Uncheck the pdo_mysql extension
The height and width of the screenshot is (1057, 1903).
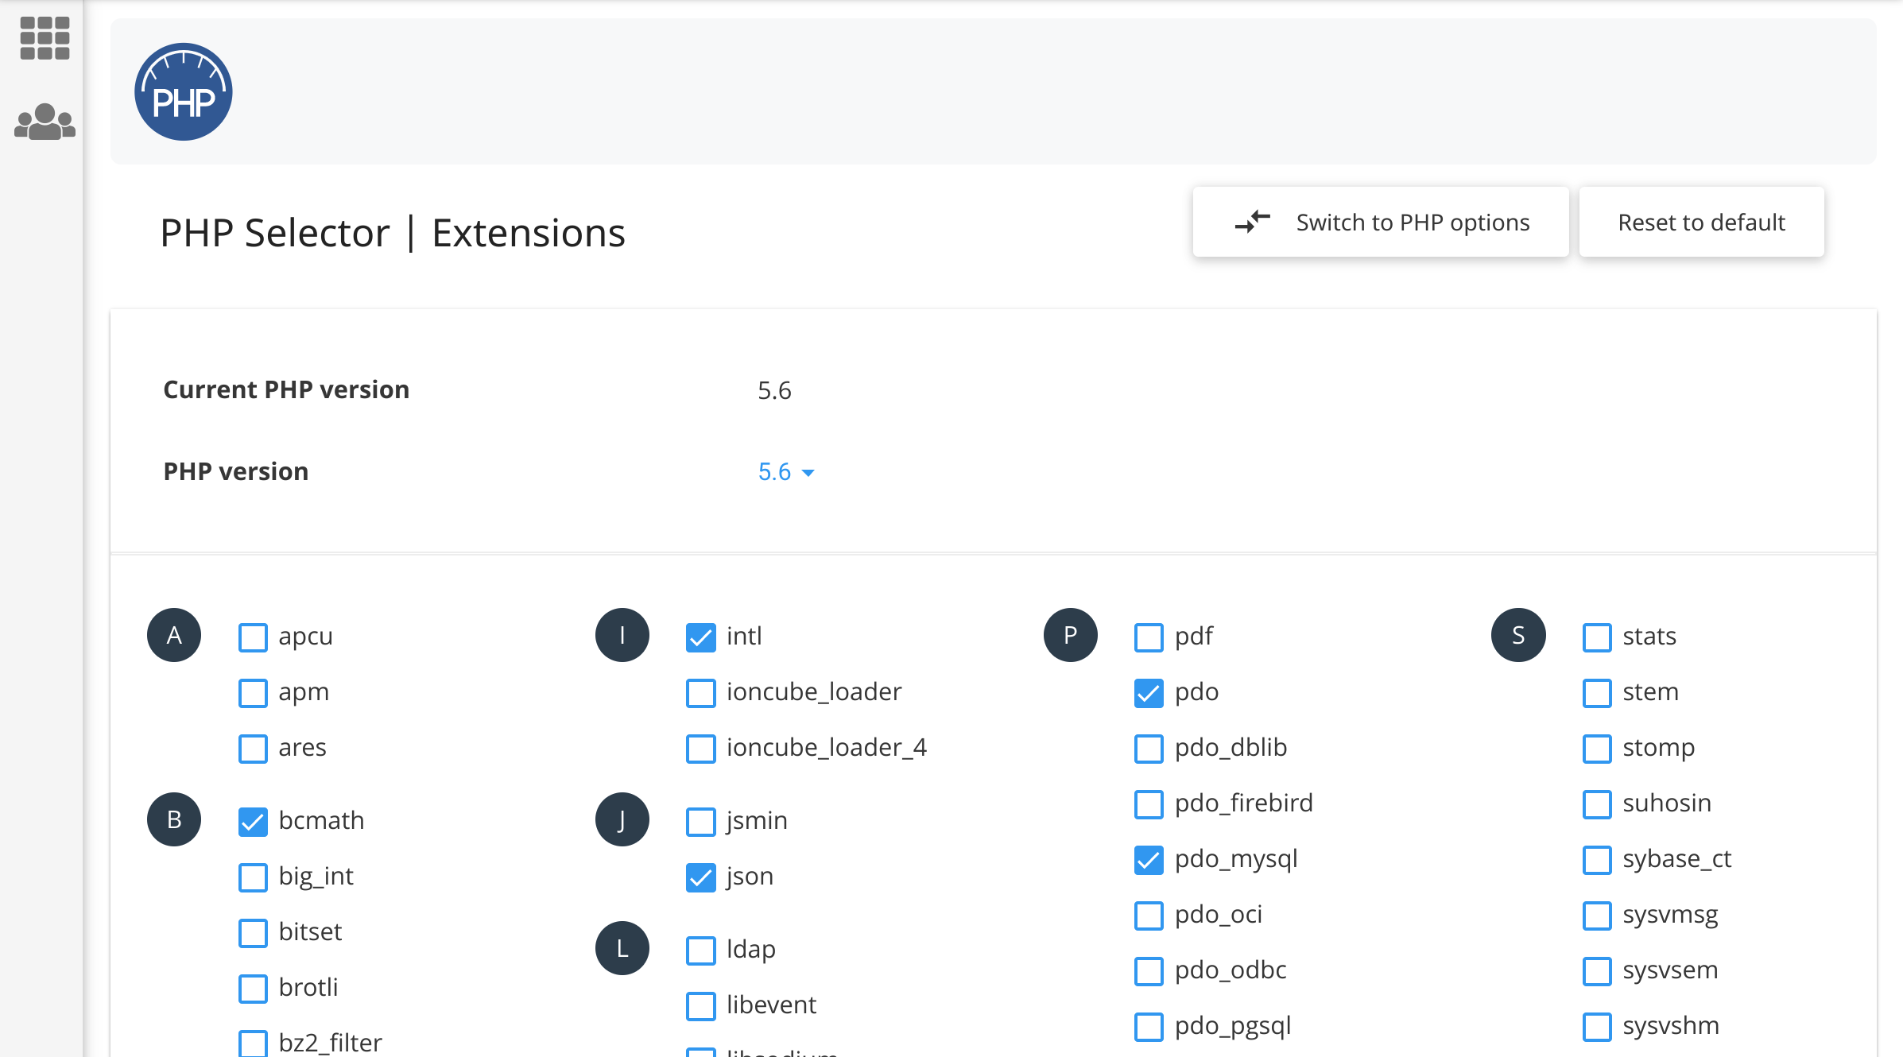tap(1149, 859)
